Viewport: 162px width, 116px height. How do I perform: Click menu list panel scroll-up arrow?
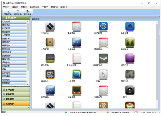coord(157,23)
